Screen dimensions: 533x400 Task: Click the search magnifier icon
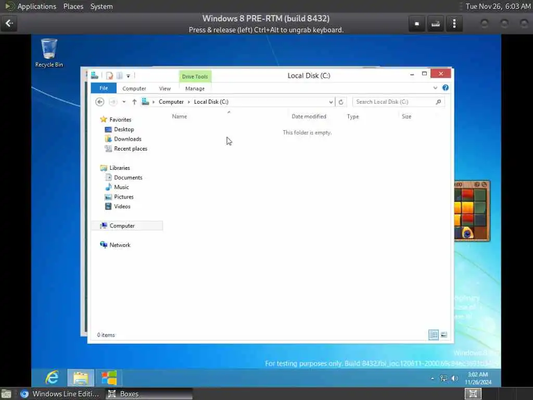point(438,102)
